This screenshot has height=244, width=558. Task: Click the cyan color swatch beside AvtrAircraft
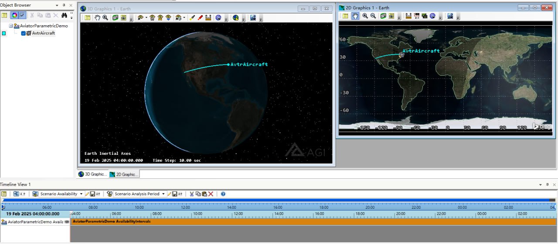(4, 33)
